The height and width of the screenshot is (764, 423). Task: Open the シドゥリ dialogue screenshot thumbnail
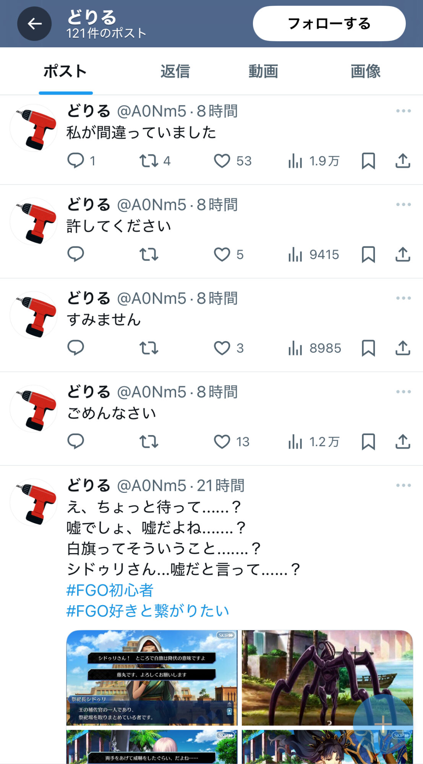[x=152, y=678]
